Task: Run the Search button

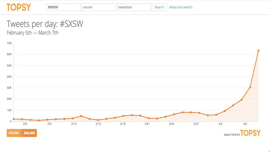Action: [160, 7]
